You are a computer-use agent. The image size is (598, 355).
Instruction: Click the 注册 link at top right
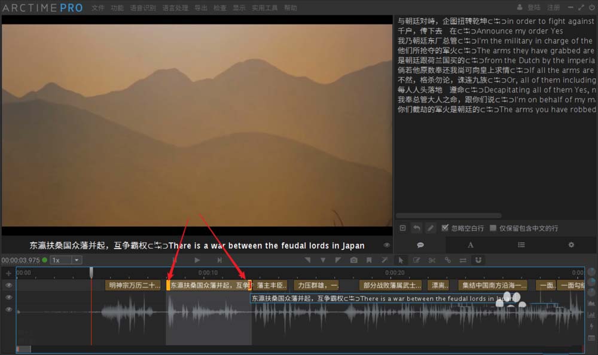[x=554, y=7]
